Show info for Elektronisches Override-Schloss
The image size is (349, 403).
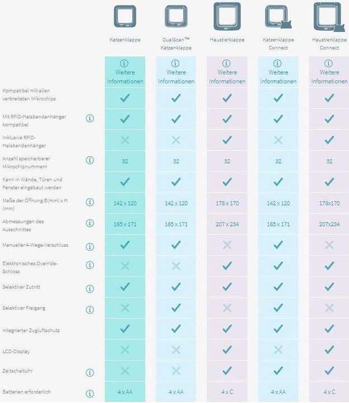[89, 265]
